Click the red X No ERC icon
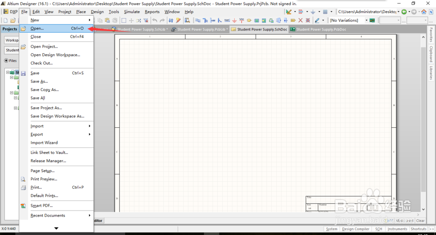436x235 pixels. tap(300, 20)
